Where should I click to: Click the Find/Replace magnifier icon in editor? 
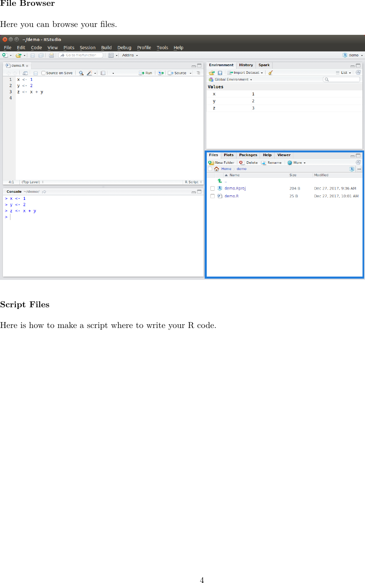pos(81,73)
